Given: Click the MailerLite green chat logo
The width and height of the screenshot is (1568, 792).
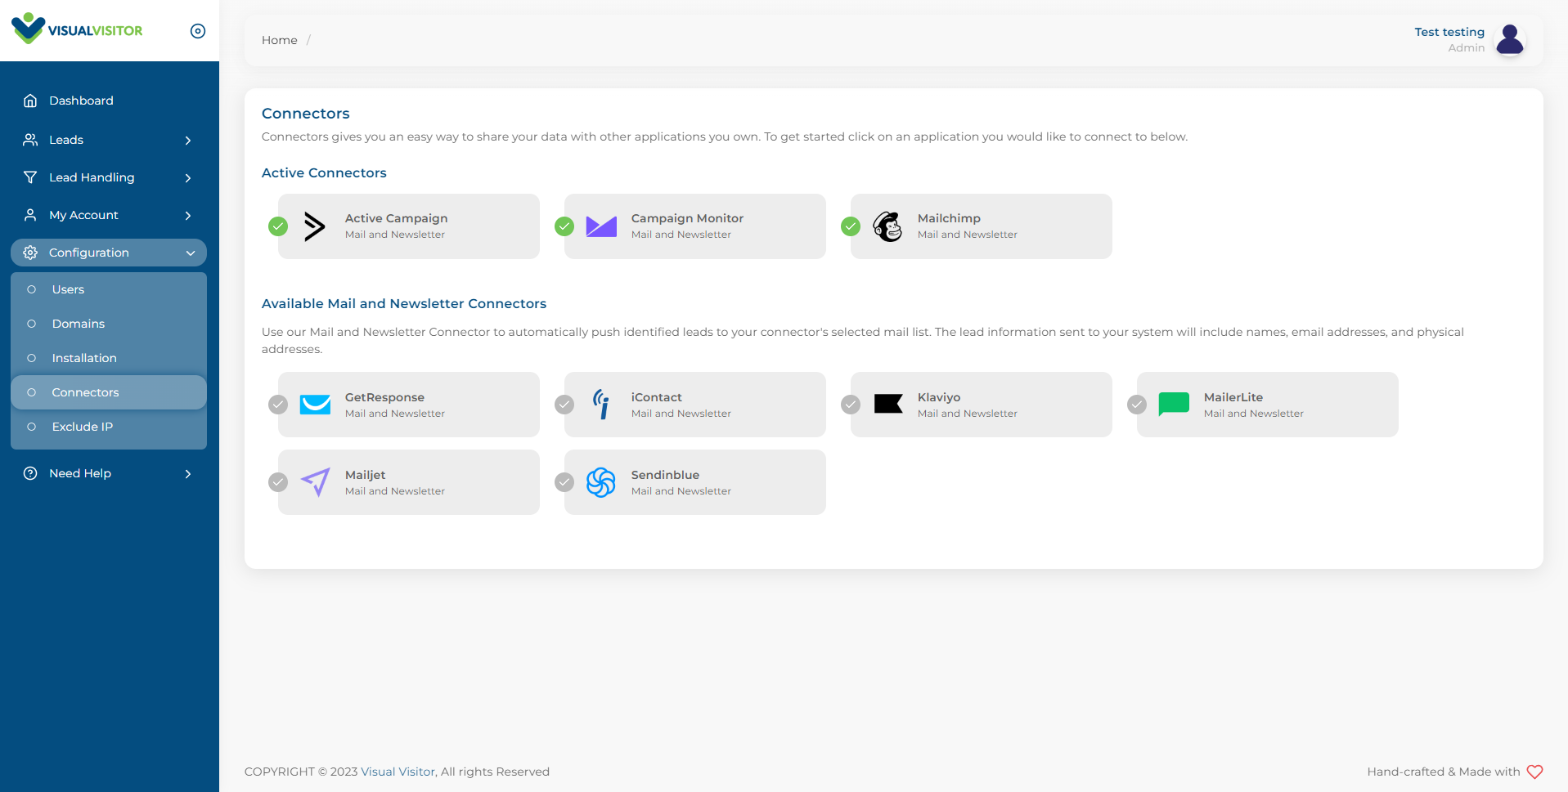Looking at the screenshot, I should 1174,405.
